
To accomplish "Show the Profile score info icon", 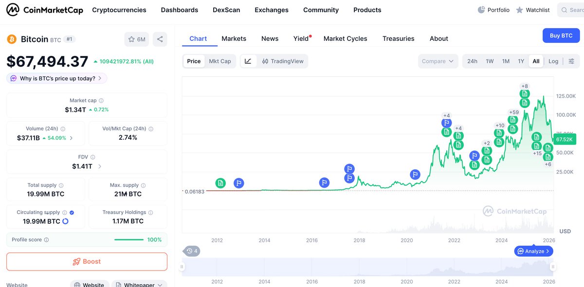I will pyautogui.click(x=46, y=240).
